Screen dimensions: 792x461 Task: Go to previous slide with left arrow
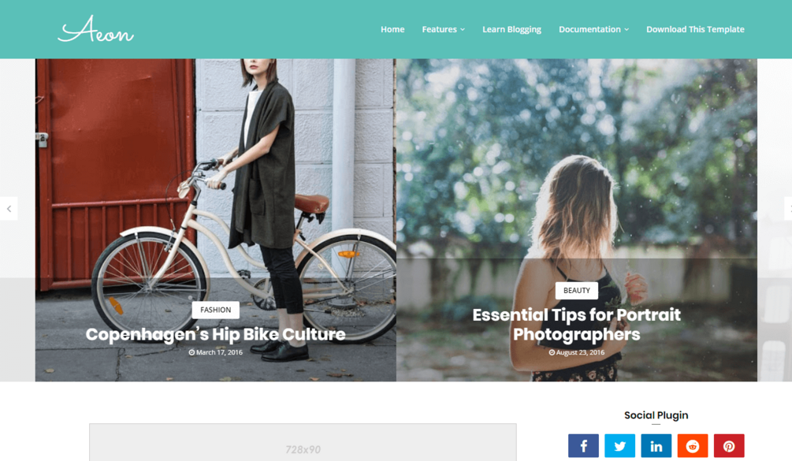(x=9, y=209)
